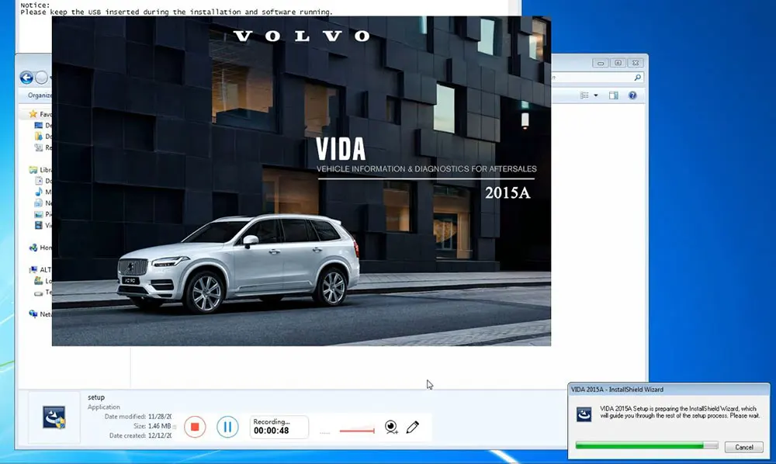The height and width of the screenshot is (464, 776).
Task: Click the '1.46 MB' size value
Action: point(159,426)
